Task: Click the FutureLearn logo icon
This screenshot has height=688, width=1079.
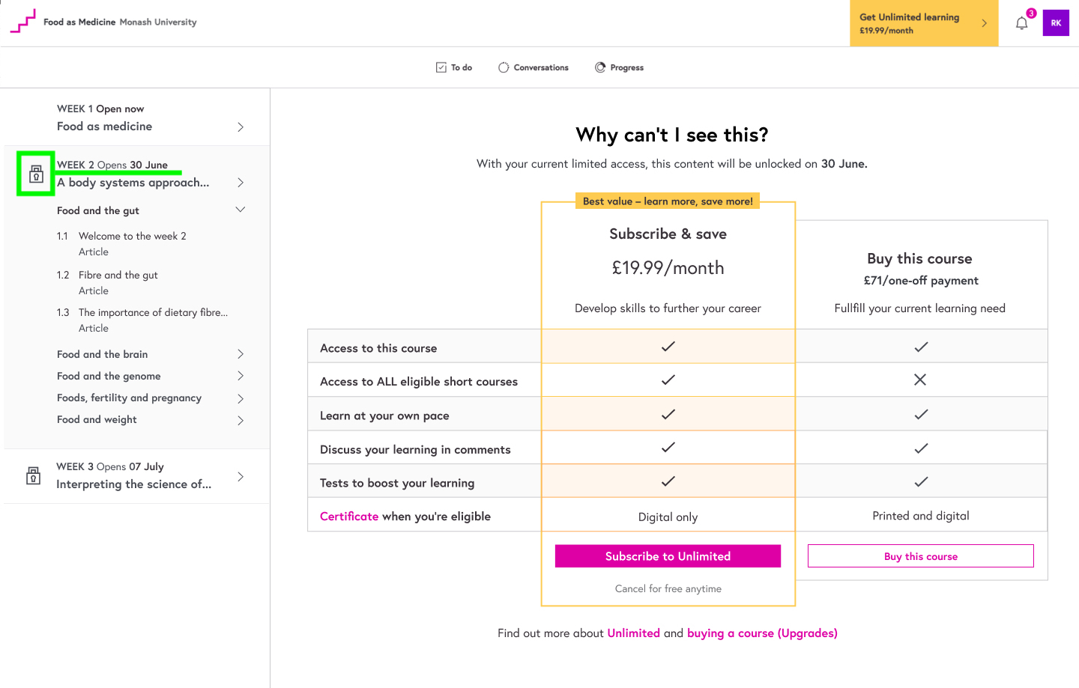Action: pos(22,22)
